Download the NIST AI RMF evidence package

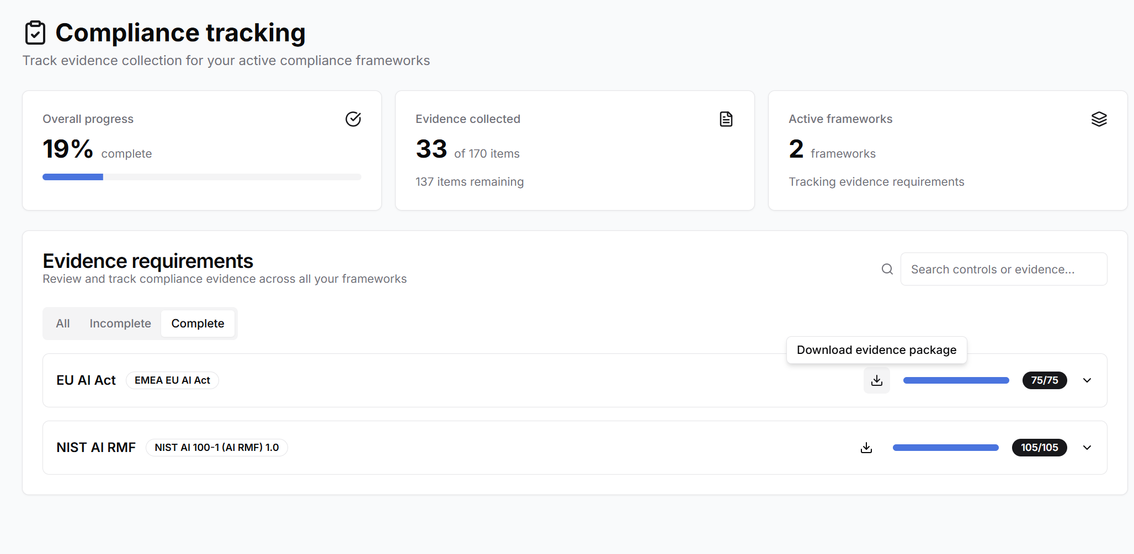coord(866,448)
